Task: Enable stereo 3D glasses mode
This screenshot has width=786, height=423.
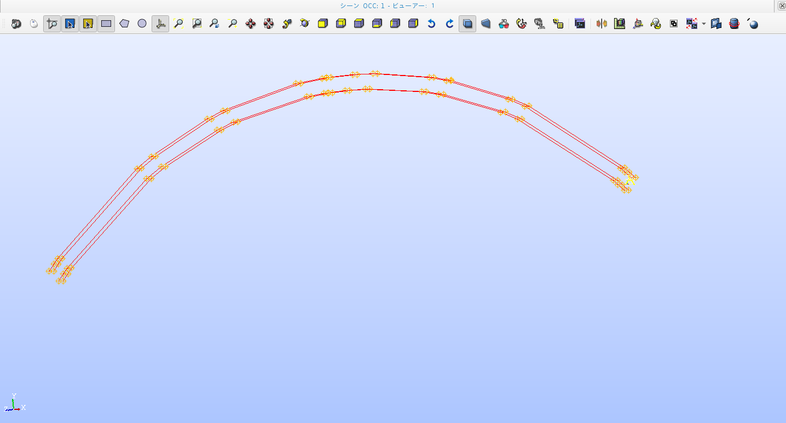Action: [x=504, y=24]
